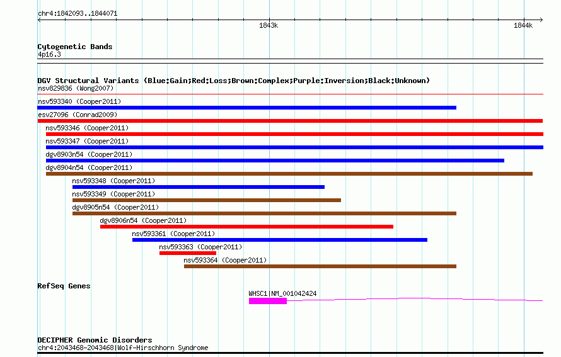
Task: Click label dgv8905n54 (Cooper2011)
Action: coord(115,207)
